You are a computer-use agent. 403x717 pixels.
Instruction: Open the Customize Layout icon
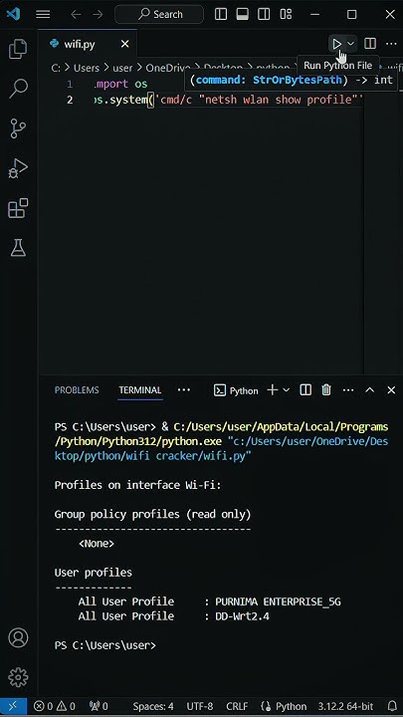pos(286,15)
